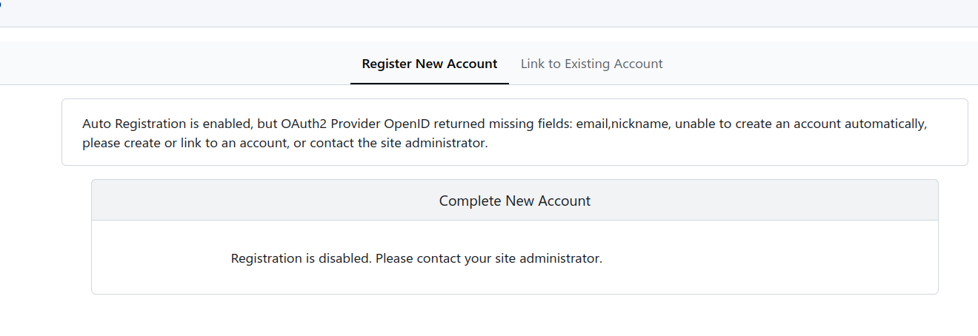The width and height of the screenshot is (978, 336).
Task: Click the Auto Registration warning message box
Action: click(x=514, y=132)
